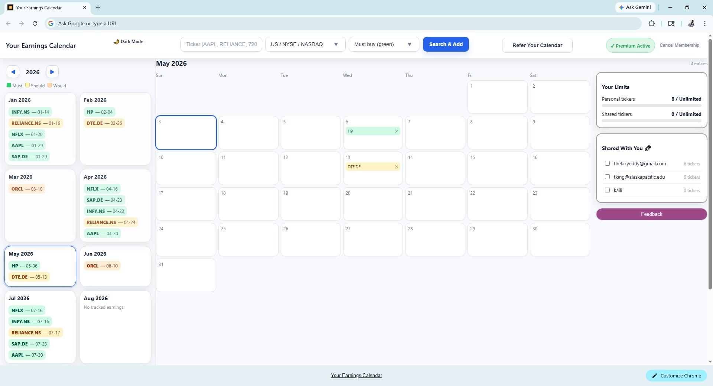Go to previous year arrow

13,72
